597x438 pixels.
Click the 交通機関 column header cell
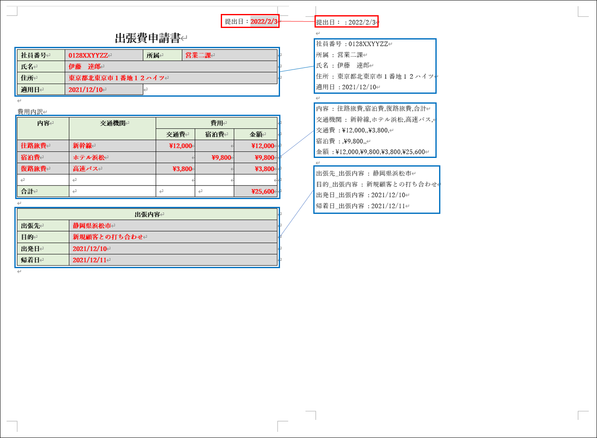tap(113, 128)
